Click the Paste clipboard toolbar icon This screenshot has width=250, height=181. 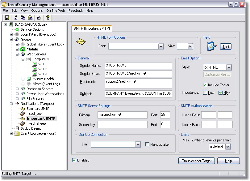(30, 18)
